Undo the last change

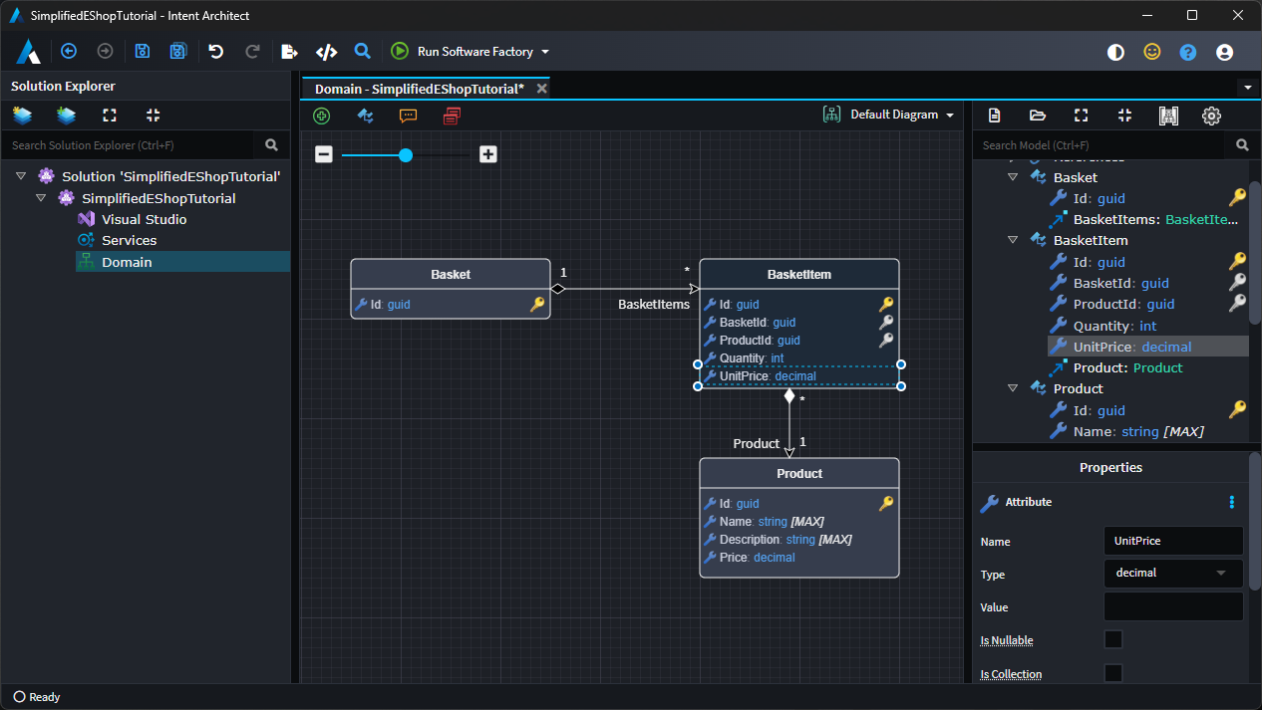point(216,52)
